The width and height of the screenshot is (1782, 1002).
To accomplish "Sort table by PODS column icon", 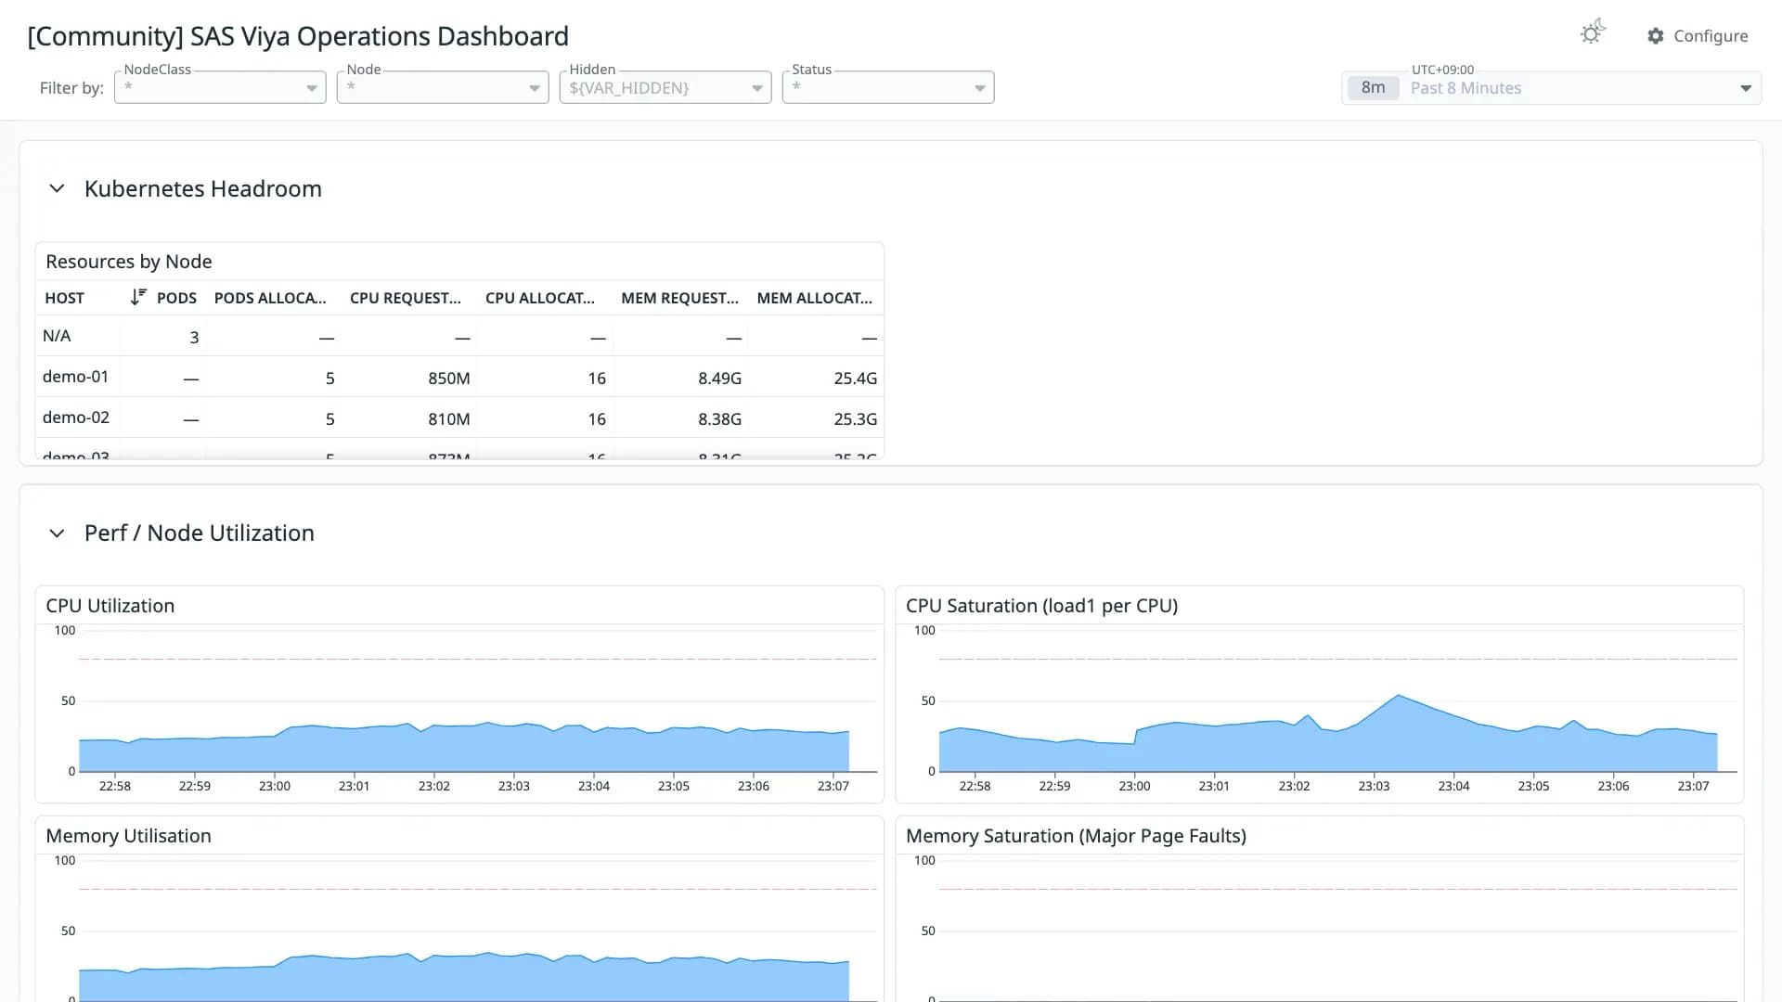I will pyautogui.click(x=138, y=298).
